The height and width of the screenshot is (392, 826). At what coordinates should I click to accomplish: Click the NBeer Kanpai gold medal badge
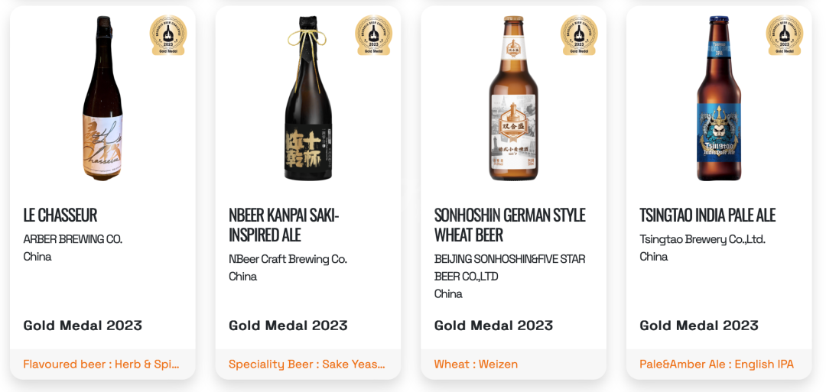[x=373, y=34]
